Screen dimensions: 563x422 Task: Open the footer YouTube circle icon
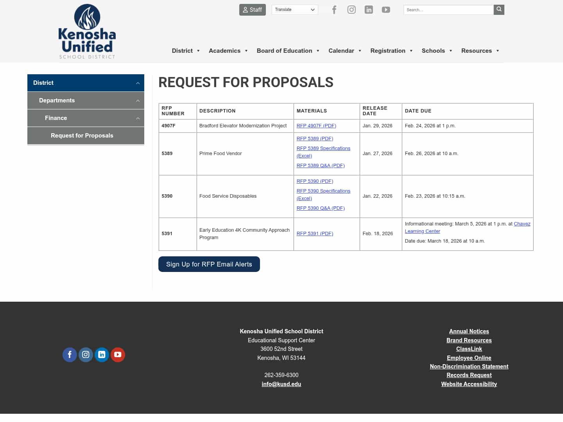118,355
